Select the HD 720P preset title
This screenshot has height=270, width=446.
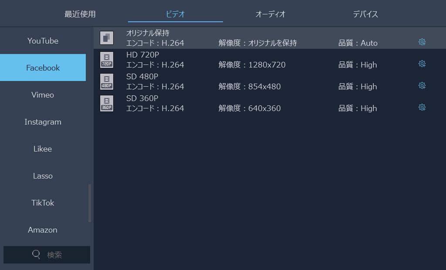pos(142,54)
